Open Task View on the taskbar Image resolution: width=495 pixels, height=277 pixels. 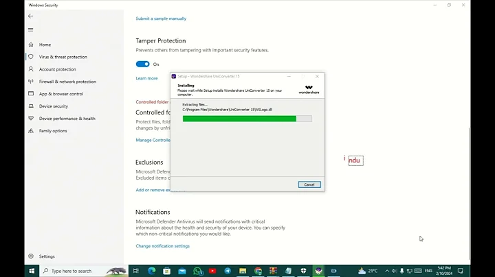(x=136, y=271)
